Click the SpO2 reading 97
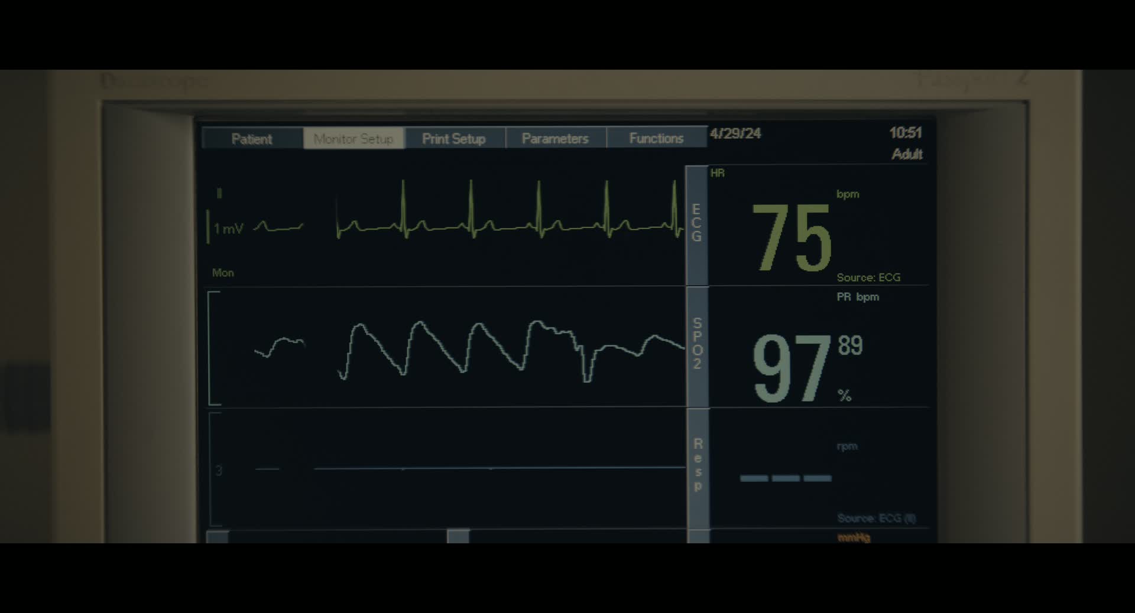This screenshot has height=613, width=1135. point(791,369)
